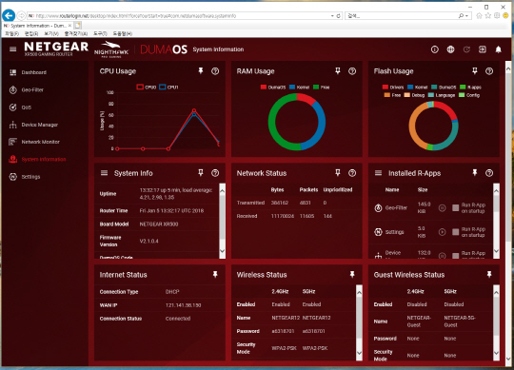Open help for the Flash Usage panel
This screenshot has height=370, width=514.
point(489,71)
